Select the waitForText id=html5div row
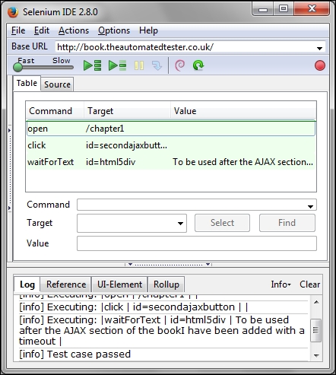 tap(171, 162)
